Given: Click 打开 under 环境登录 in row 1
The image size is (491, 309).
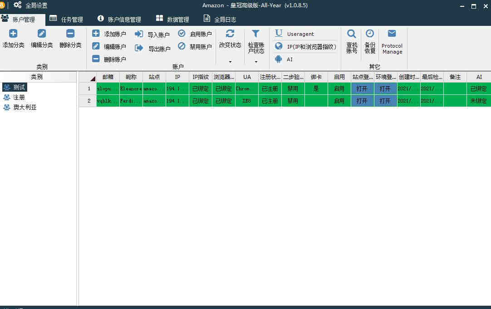Looking at the screenshot, I should 385,88.
